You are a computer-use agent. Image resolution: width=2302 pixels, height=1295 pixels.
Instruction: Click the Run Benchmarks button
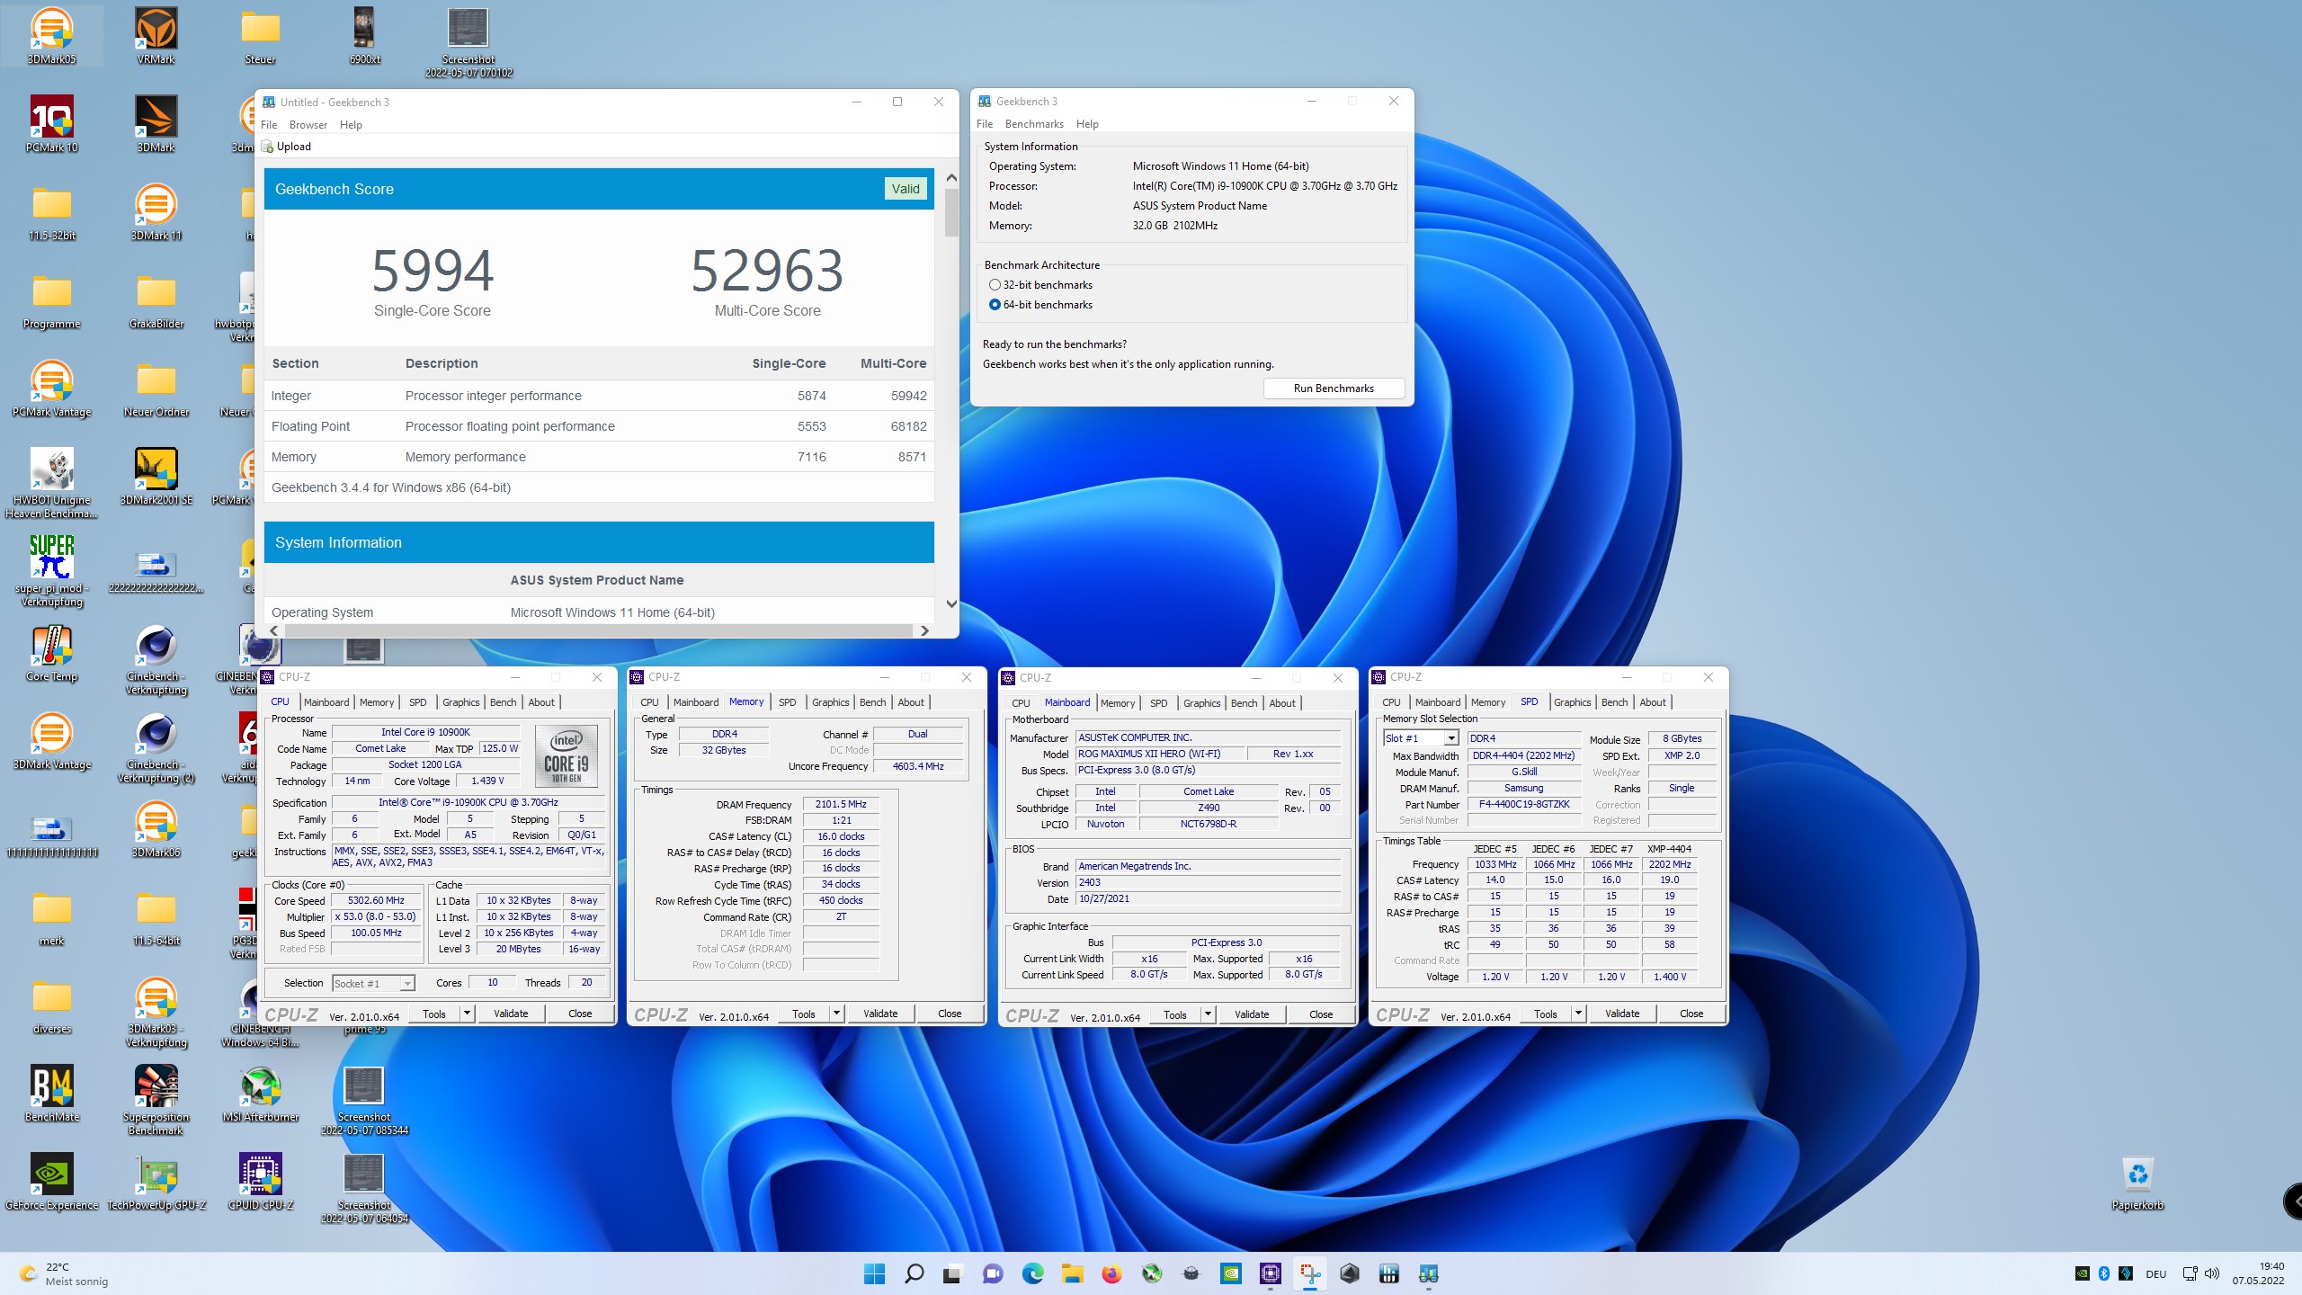tap(1334, 388)
